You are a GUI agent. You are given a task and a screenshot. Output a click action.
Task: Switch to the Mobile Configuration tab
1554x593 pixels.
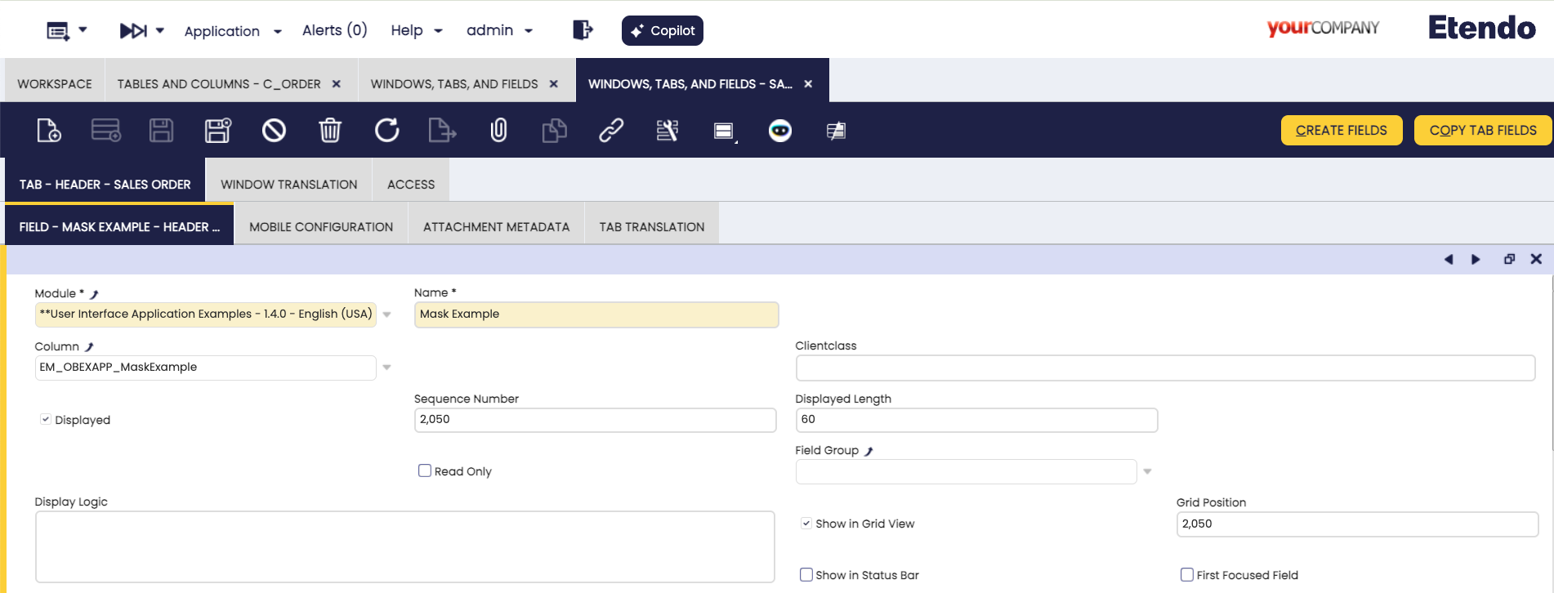coord(321,227)
